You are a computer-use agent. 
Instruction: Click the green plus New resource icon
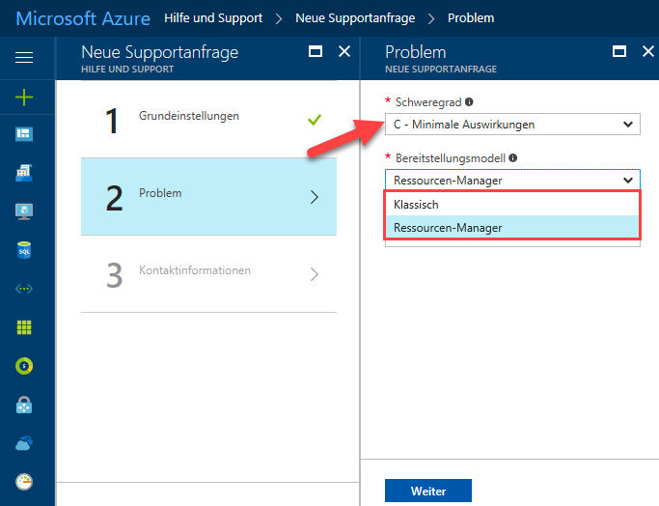point(24,98)
